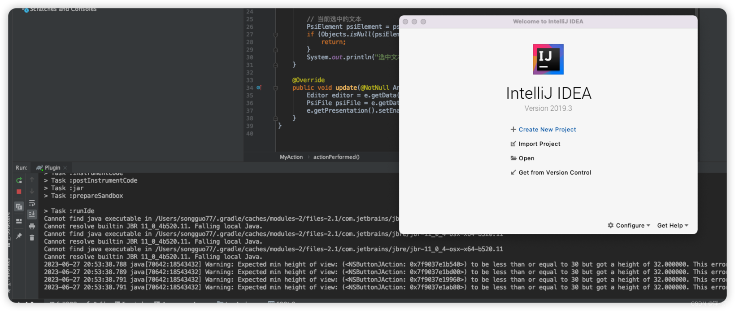This screenshot has height=311, width=735.
Task: Collapse the update method fold at line 34
Action: 275,88
